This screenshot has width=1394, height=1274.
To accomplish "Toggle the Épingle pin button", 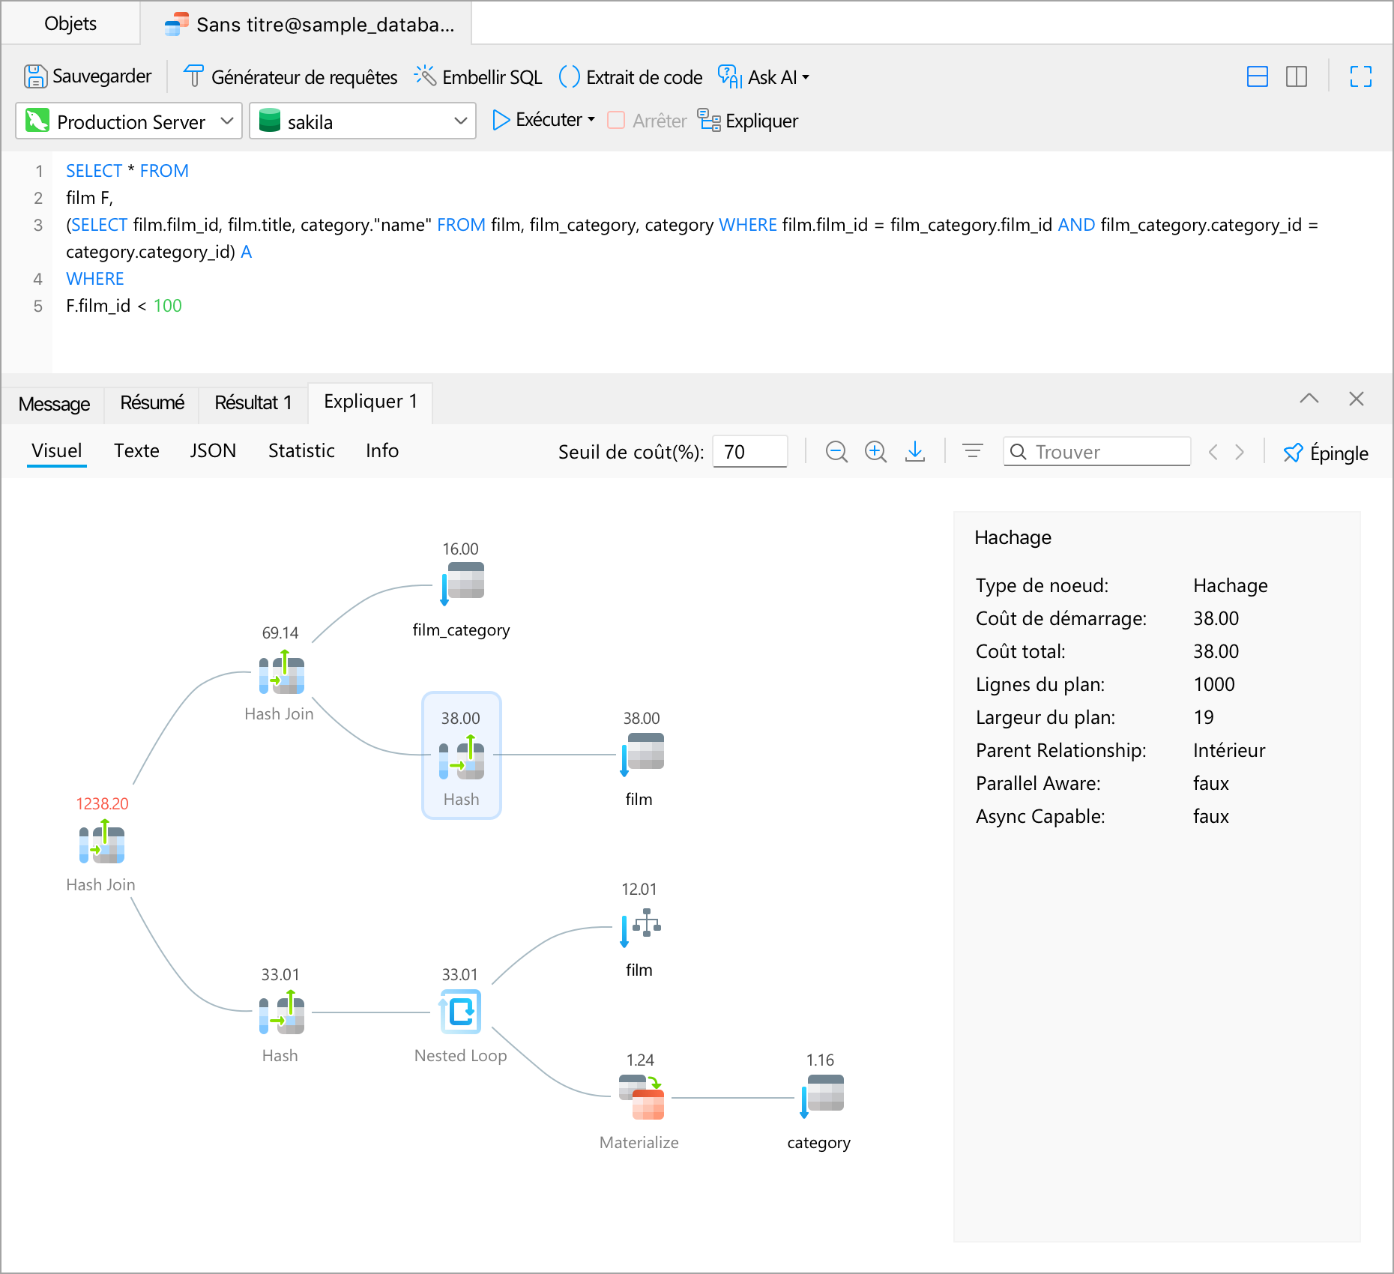I will click(1325, 453).
